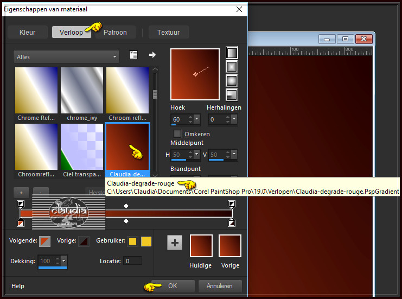Click the Herhalingen value field
The height and width of the screenshot is (299, 402).
tap(217, 119)
